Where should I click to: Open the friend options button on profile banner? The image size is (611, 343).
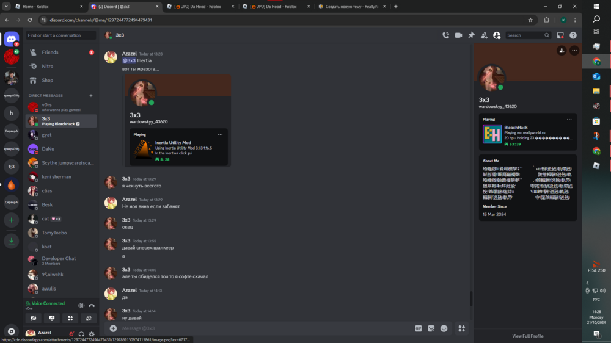tap(562, 50)
